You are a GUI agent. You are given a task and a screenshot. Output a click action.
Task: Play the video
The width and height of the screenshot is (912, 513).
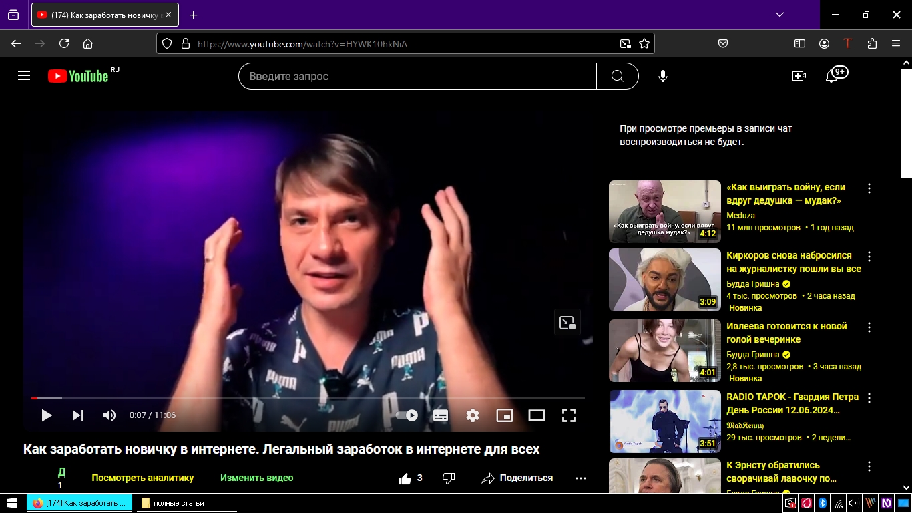click(x=47, y=415)
